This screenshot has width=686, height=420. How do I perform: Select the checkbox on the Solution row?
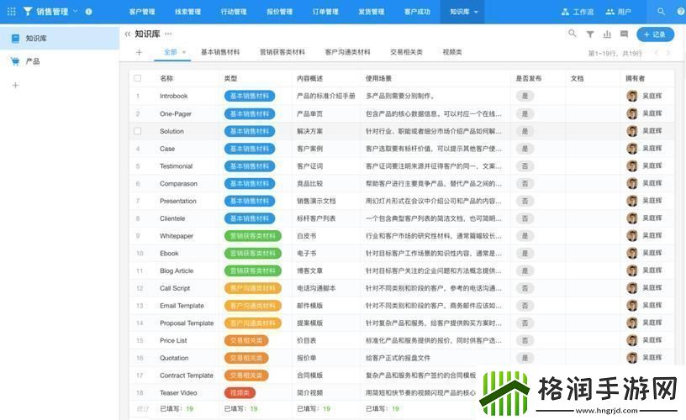click(x=137, y=131)
